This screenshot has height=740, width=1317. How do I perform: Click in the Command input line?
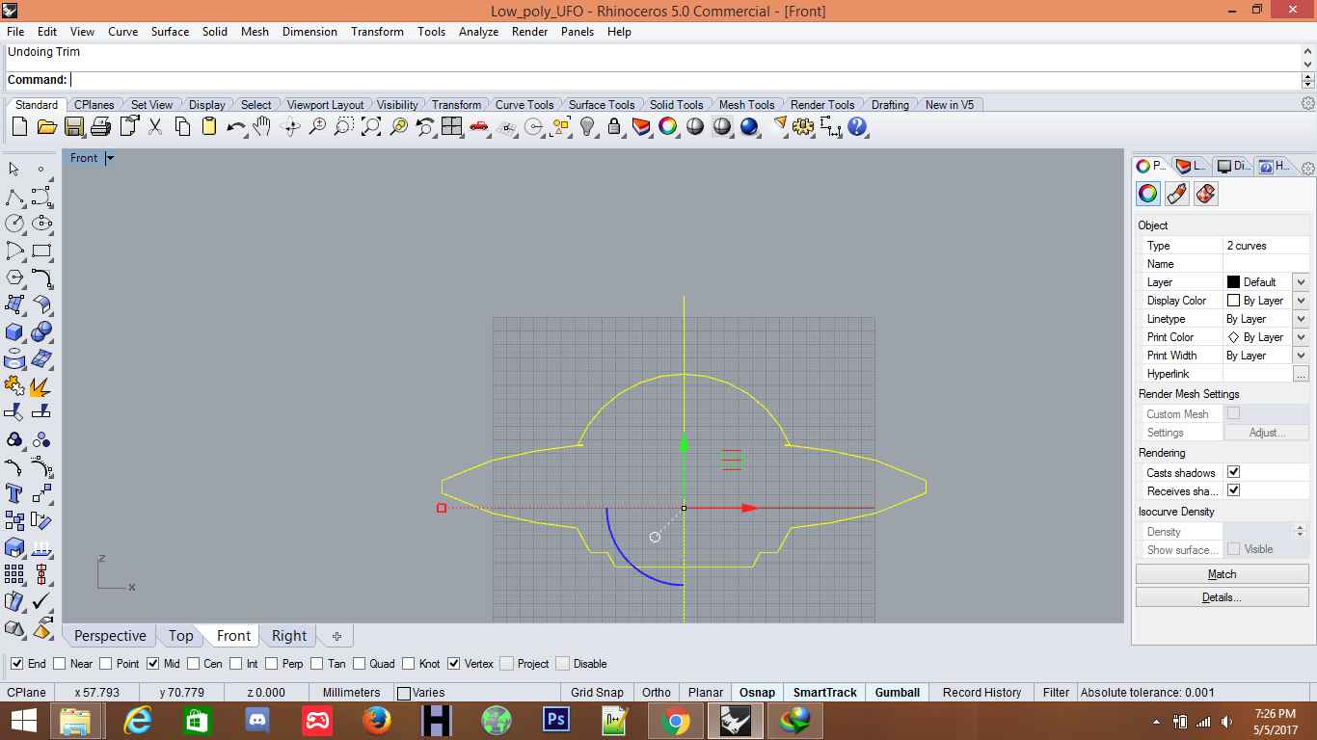point(685,80)
